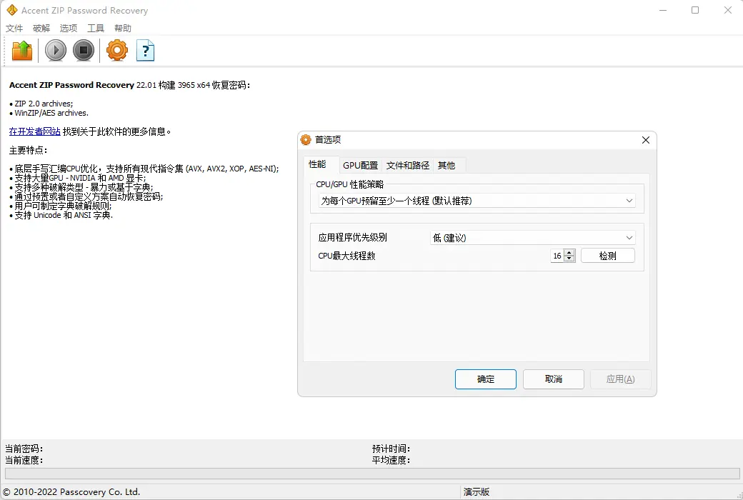Click the recovery progress bar
Screen dimensions: 743x500
[x=372, y=474]
